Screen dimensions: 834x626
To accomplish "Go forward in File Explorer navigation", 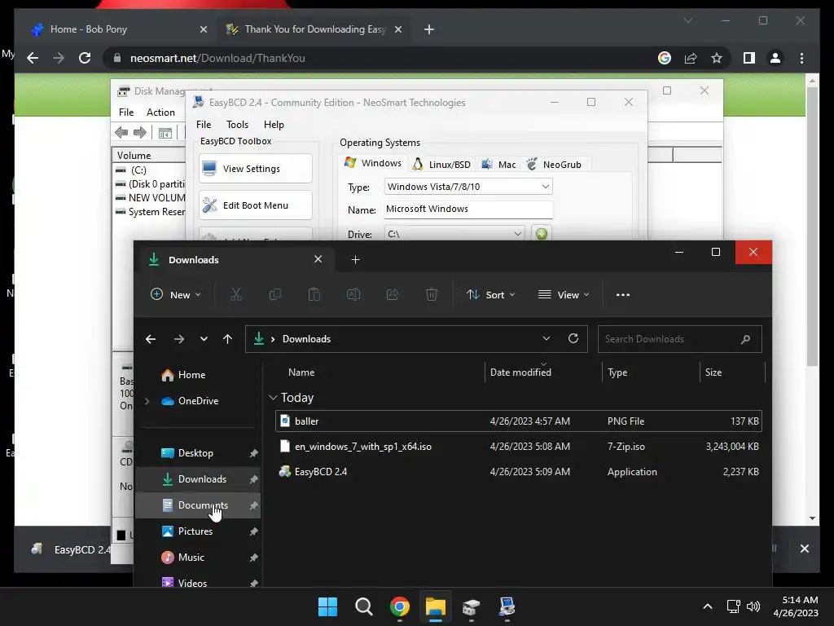I will point(178,339).
